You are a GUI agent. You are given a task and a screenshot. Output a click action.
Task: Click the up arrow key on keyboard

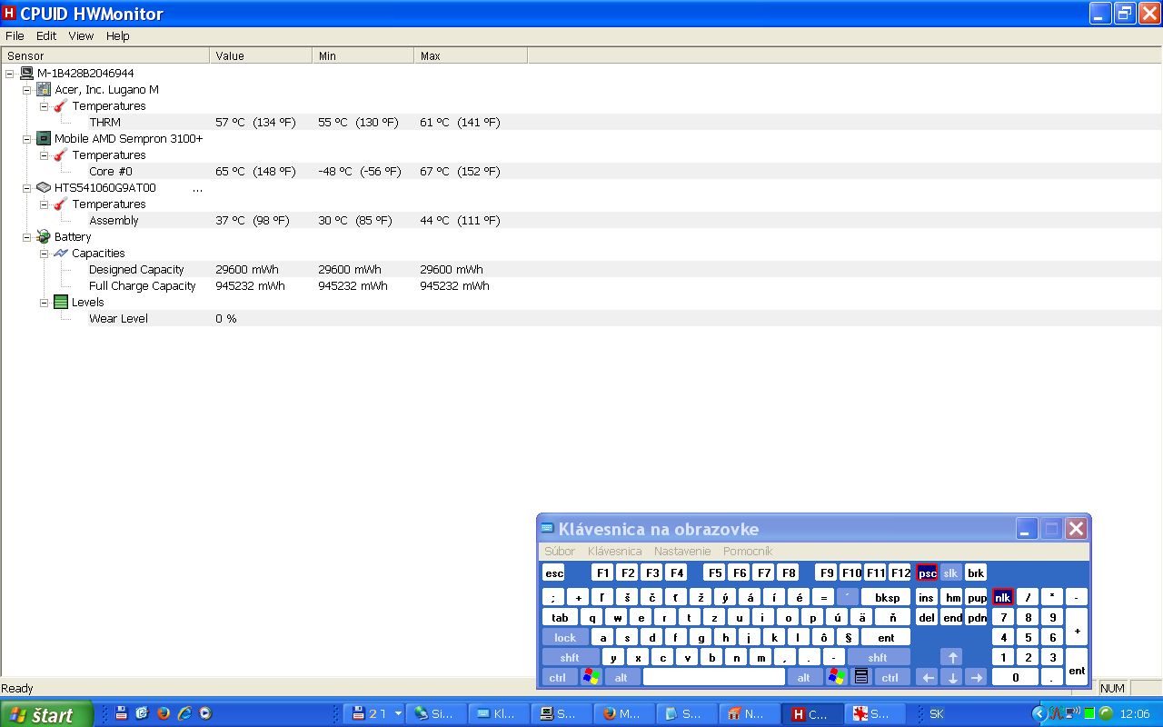pyautogui.click(x=951, y=657)
